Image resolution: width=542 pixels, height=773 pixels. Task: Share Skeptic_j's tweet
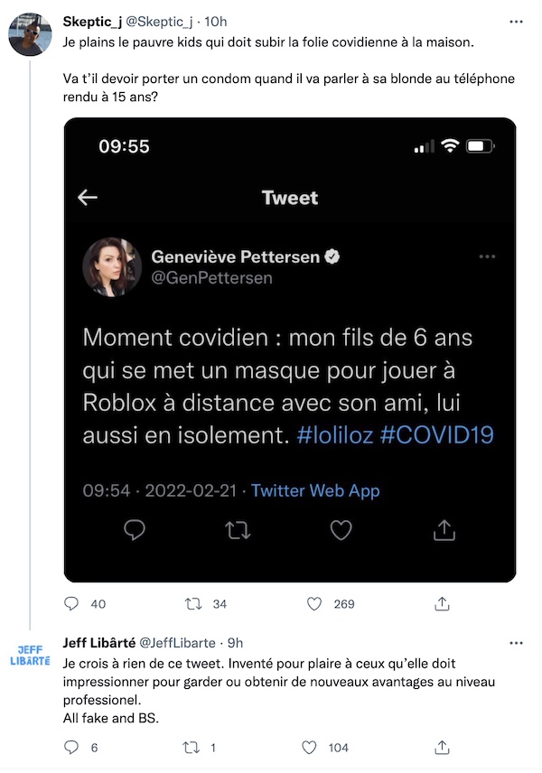pyautogui.click(x=442, y=603)
